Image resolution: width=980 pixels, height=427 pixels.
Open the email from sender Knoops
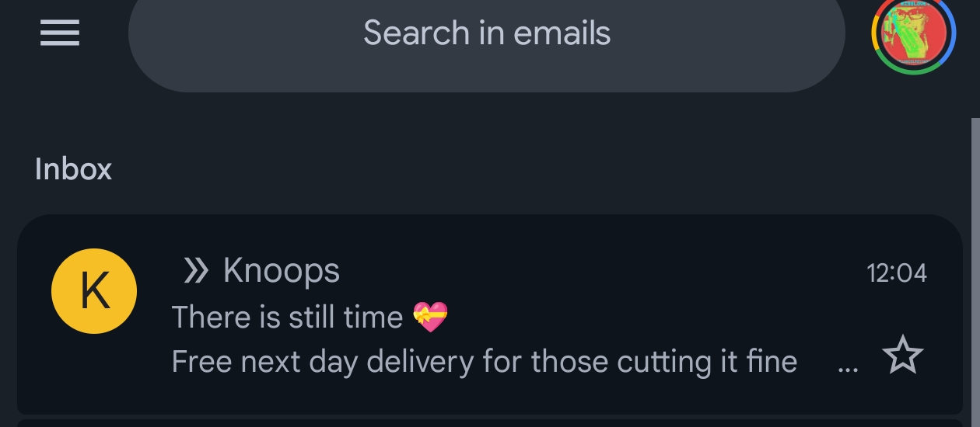click(x=282, y=271)
